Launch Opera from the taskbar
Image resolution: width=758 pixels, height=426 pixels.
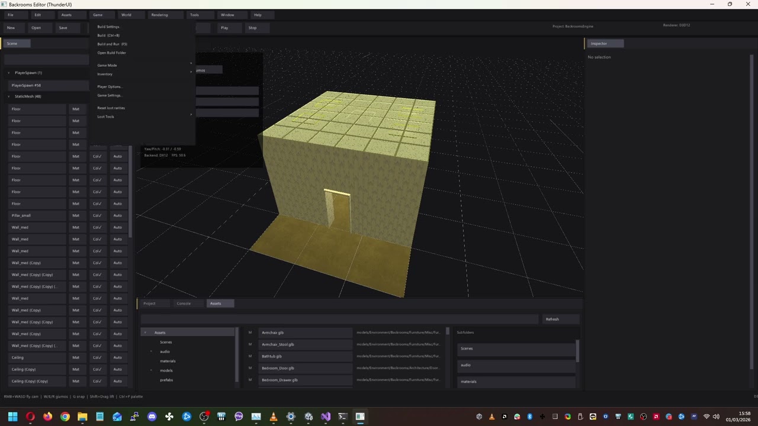click(30, 417)
